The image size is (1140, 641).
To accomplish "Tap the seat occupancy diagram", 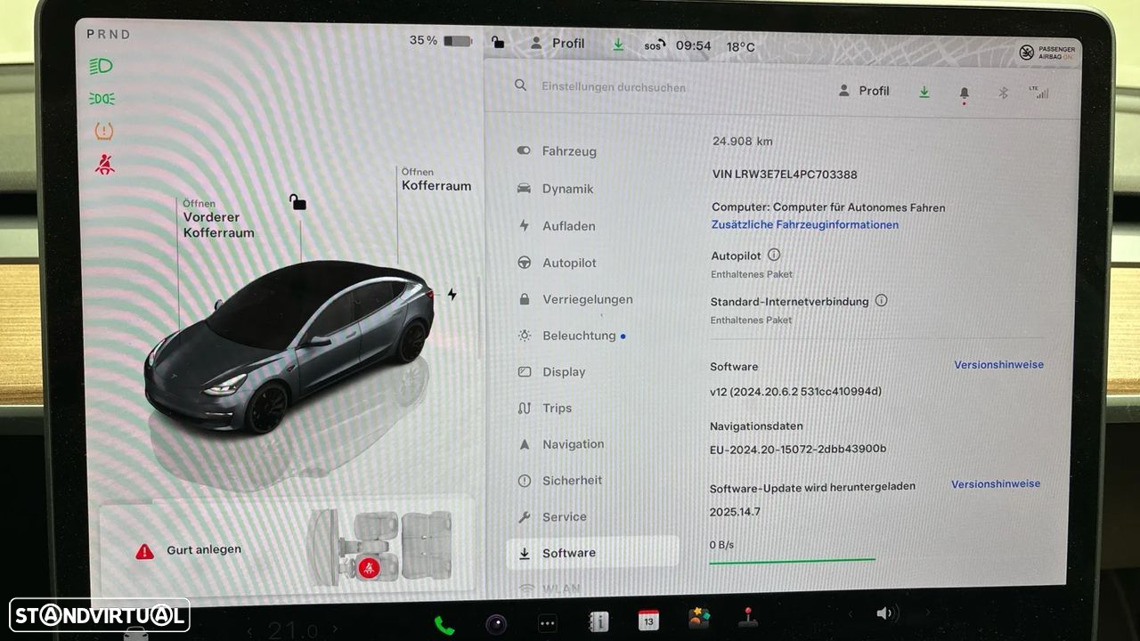I will pos(380,547).
